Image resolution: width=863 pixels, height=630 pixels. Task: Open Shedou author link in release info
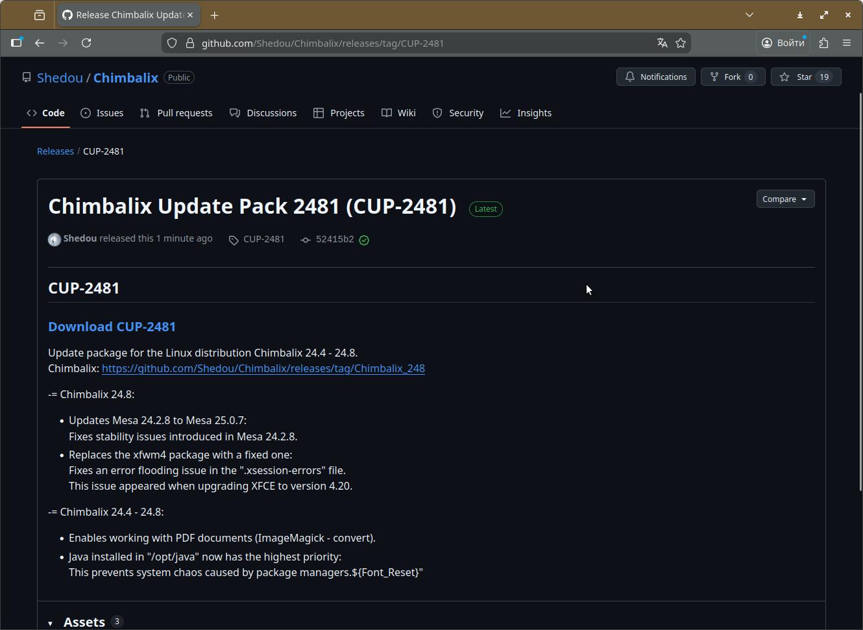coord(80,238)
